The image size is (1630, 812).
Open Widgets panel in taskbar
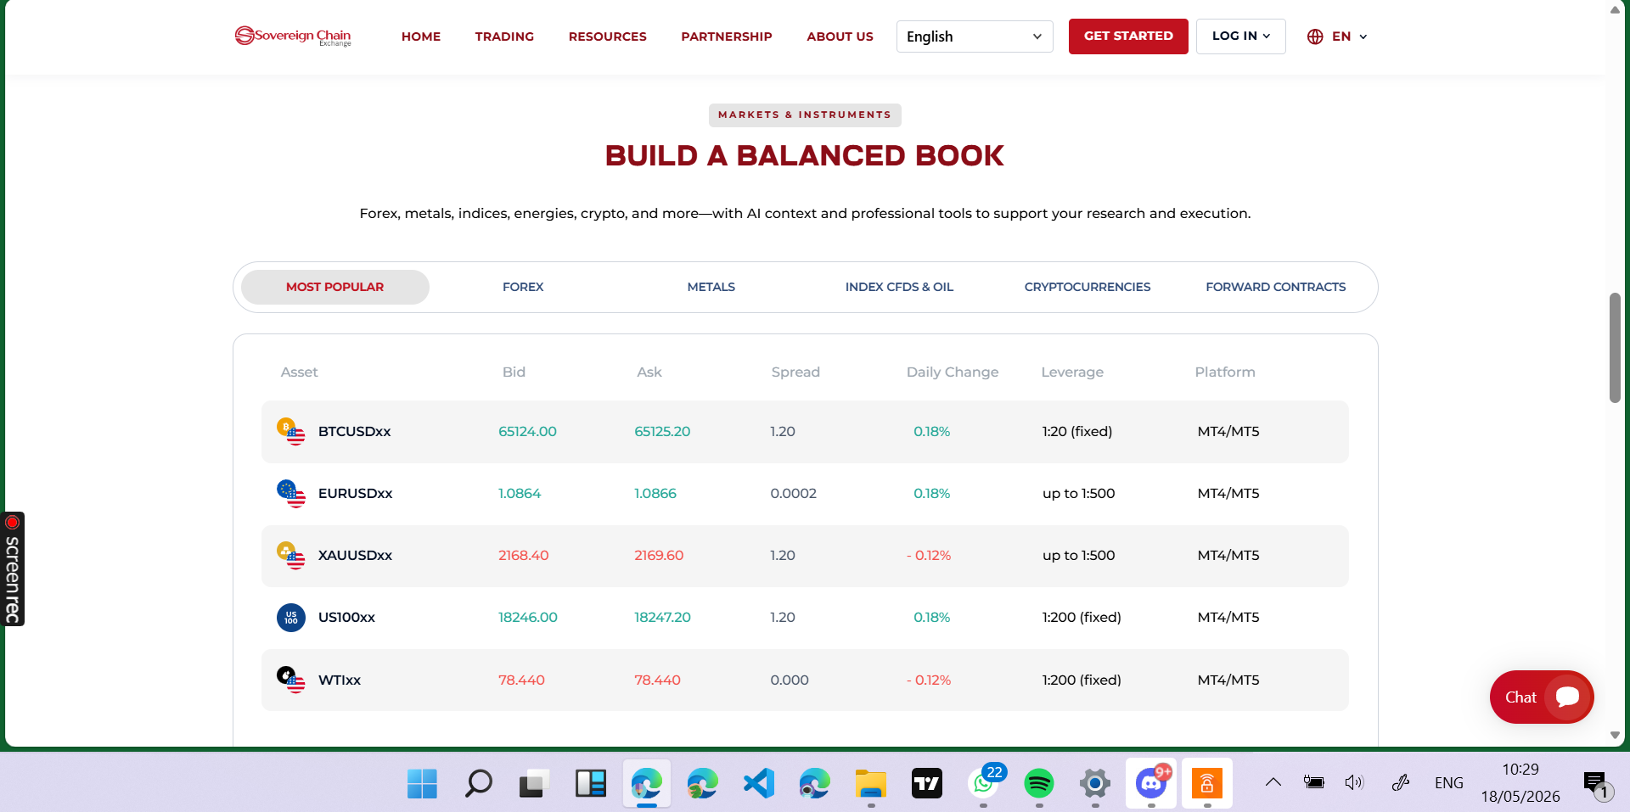[x=590, y=783]
